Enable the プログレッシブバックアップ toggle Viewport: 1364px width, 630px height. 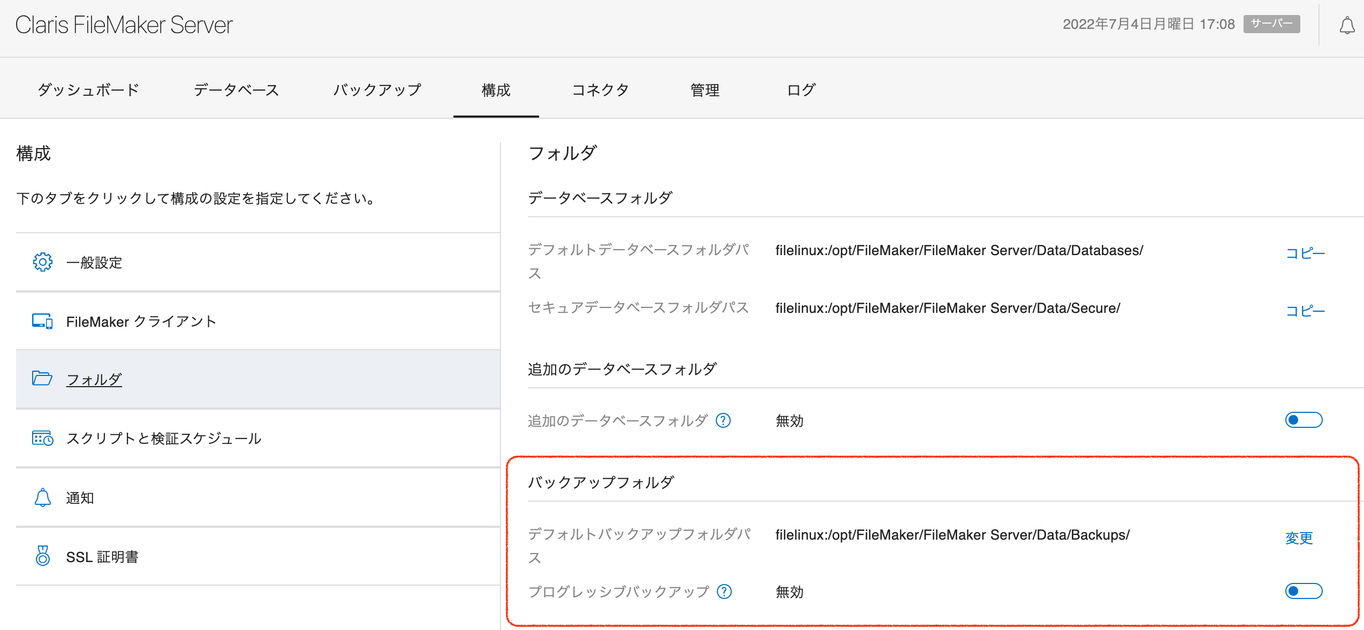coord(1304,591)
